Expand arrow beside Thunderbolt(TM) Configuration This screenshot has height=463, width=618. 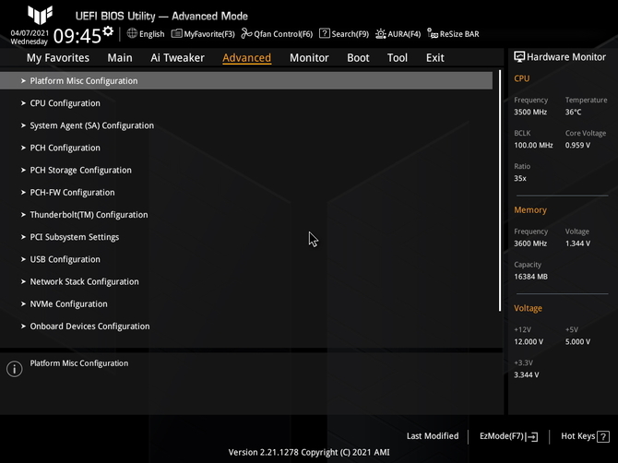pos(23,215)
